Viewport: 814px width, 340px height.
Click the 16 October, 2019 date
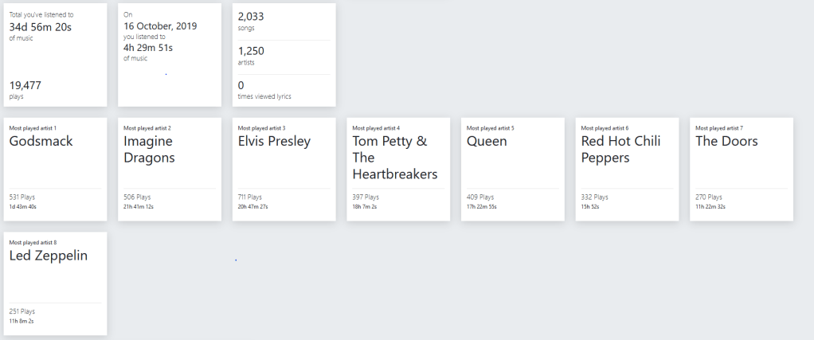160,25
